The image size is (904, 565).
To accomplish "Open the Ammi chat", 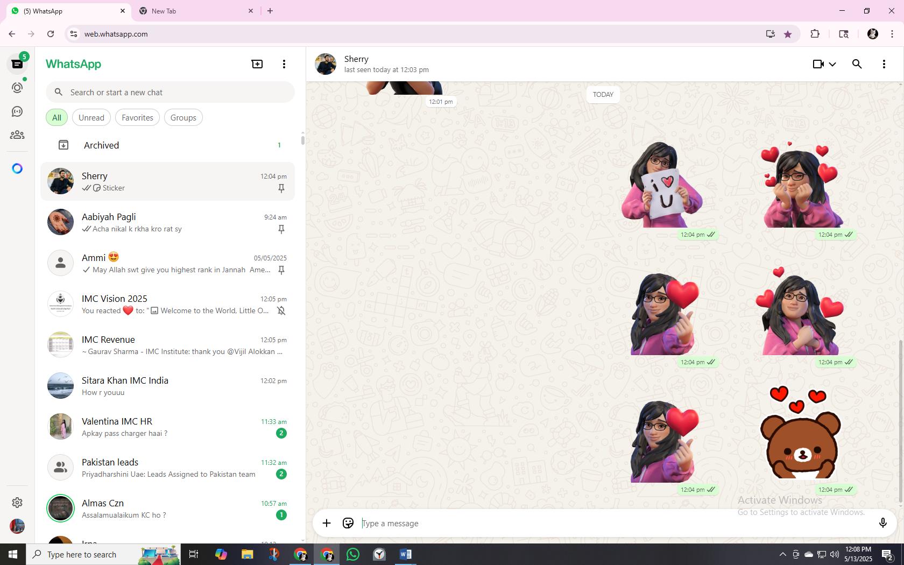I will tap(167, 263).
